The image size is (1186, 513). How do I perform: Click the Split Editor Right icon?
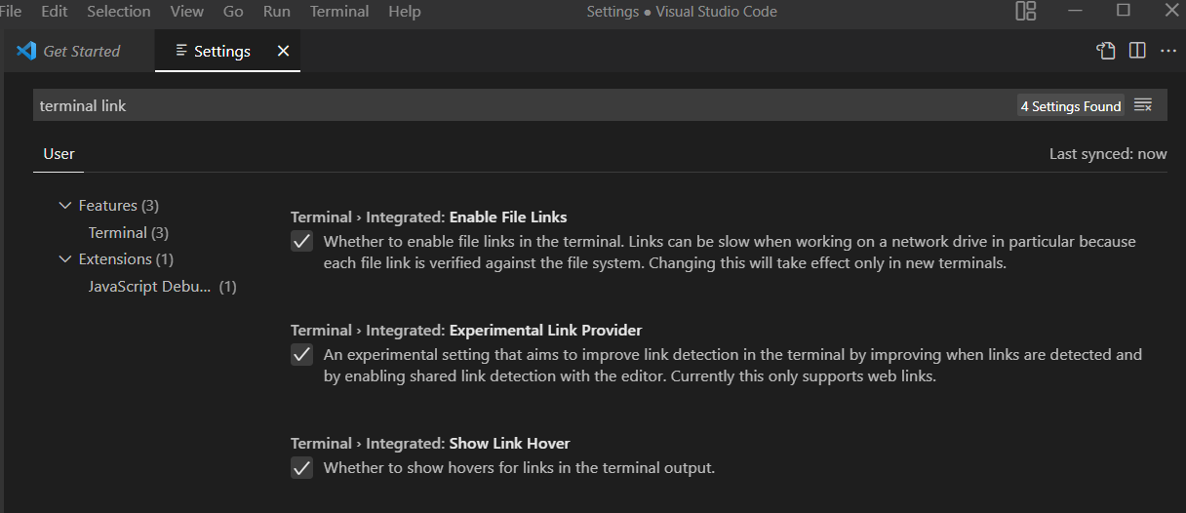tap(1137, 51)
